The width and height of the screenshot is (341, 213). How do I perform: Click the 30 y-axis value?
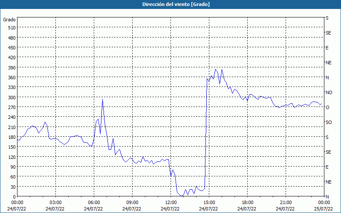(x=13, y=187)
